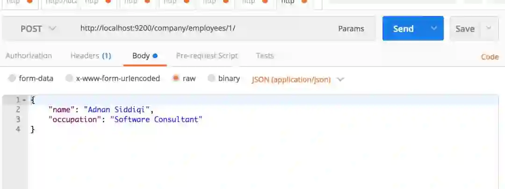Click line number 3 in gutter
The image size is (505, 189).
coord(18,119)
